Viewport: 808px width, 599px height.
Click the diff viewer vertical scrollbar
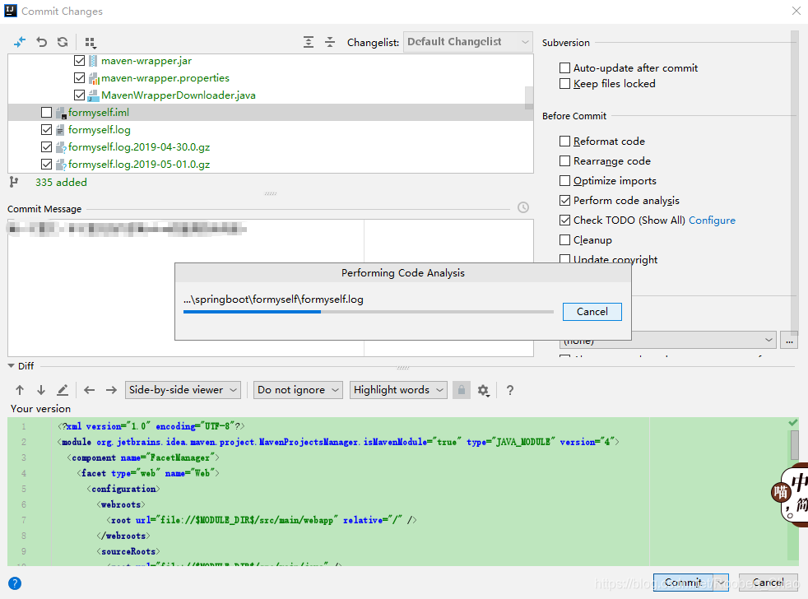point(795,444)
